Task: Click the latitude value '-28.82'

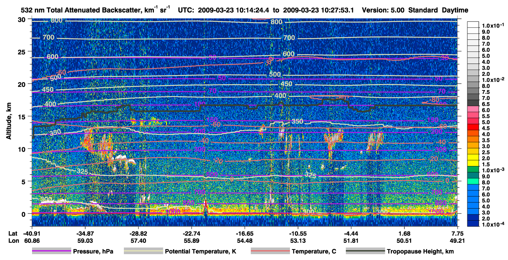Action: [x=138, y=233]
